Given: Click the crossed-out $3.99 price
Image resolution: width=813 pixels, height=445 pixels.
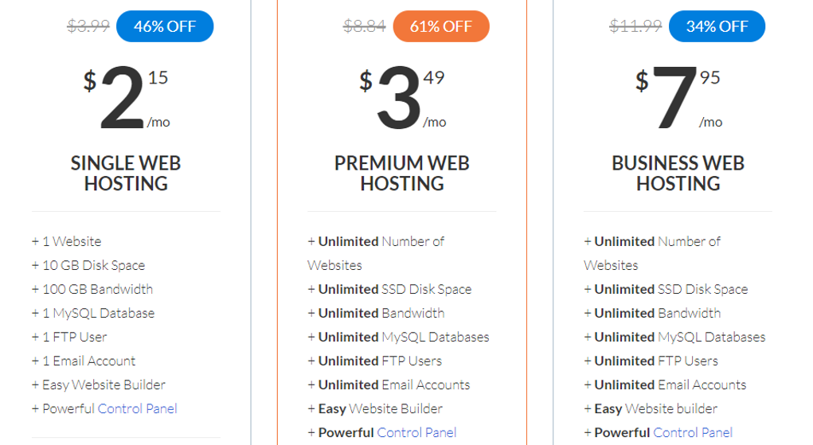Looking at the screenshot, I should 88,26.
